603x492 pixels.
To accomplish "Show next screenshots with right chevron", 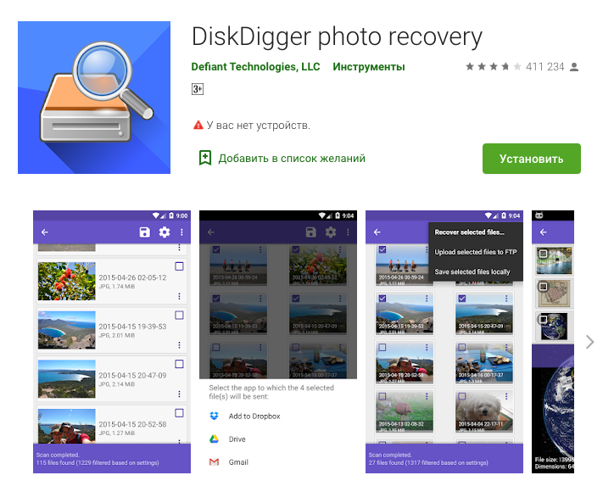I will point(589,342).
